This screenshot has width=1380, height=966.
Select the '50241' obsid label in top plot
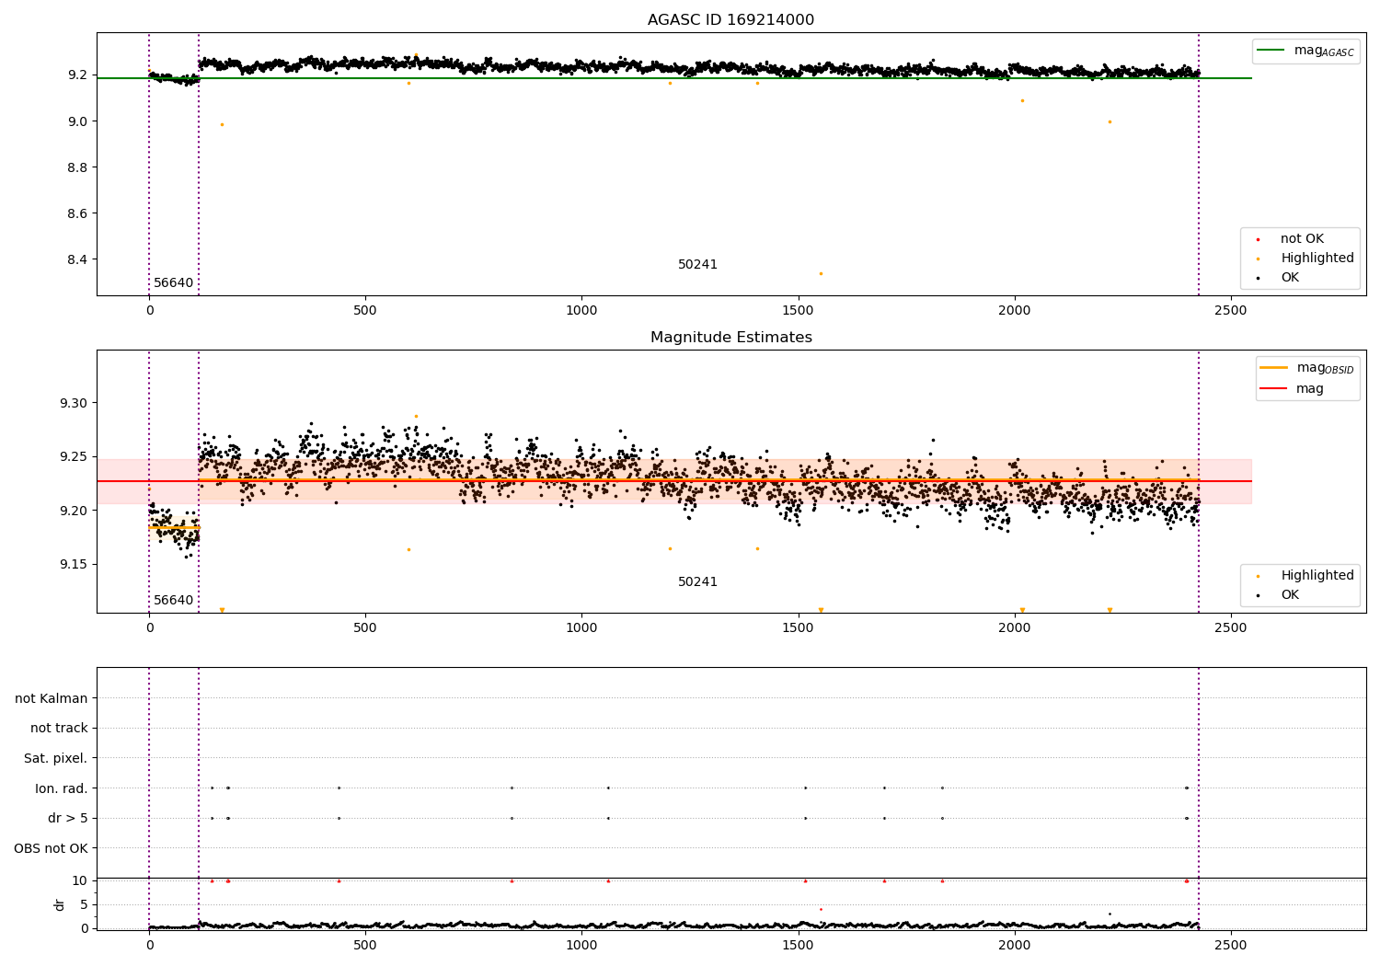[x=697, y=265]
